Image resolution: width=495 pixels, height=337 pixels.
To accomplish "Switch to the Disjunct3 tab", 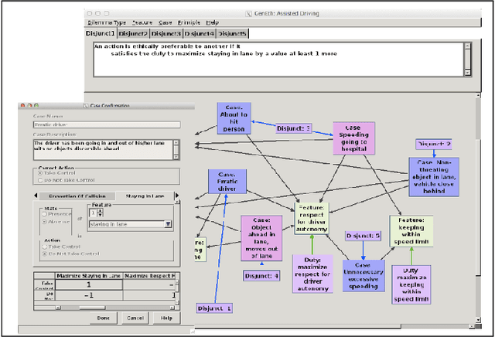I will coord(166,34).
